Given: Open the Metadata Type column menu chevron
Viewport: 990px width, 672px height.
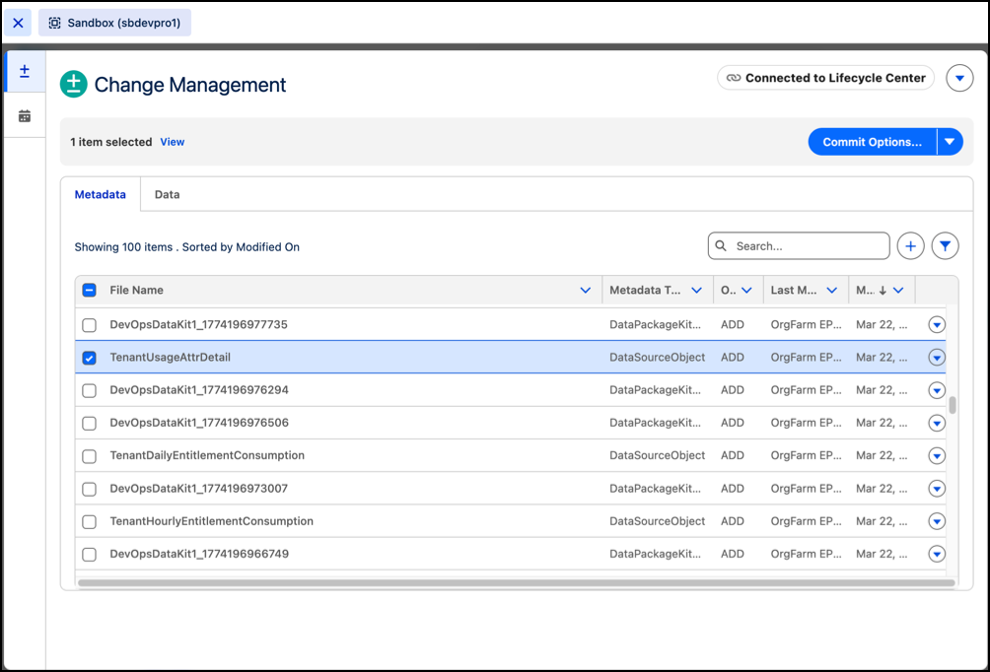Looking at the screenshot, I should point(696,291).
